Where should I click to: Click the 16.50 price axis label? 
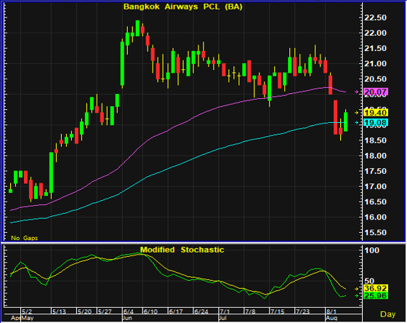(x=375, y=202)
